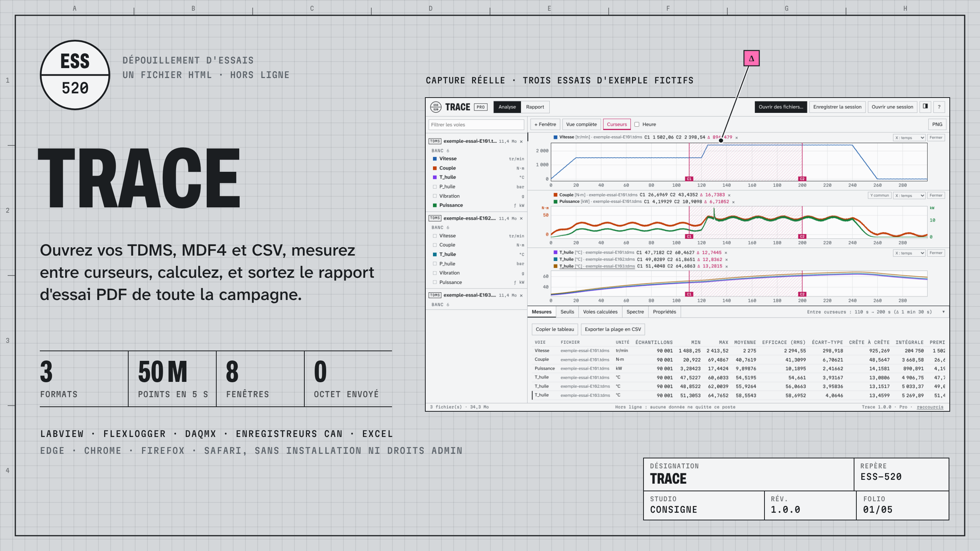Viewport: 980px width, 551px height.
Task: Check Vibration channel of file E101
Action: 435,196
